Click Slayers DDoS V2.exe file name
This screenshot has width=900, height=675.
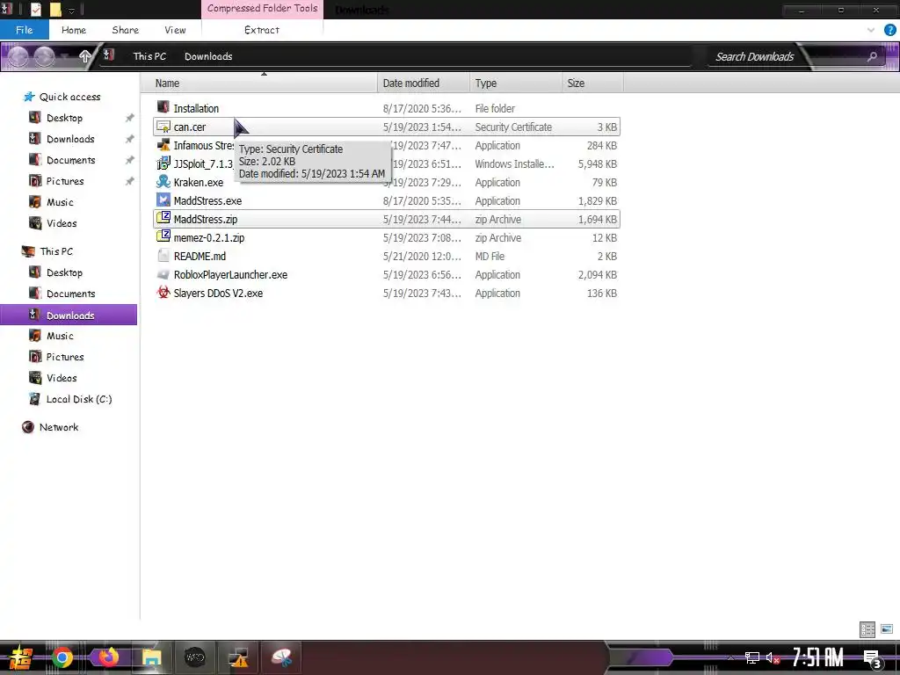[x=218, y=293]
